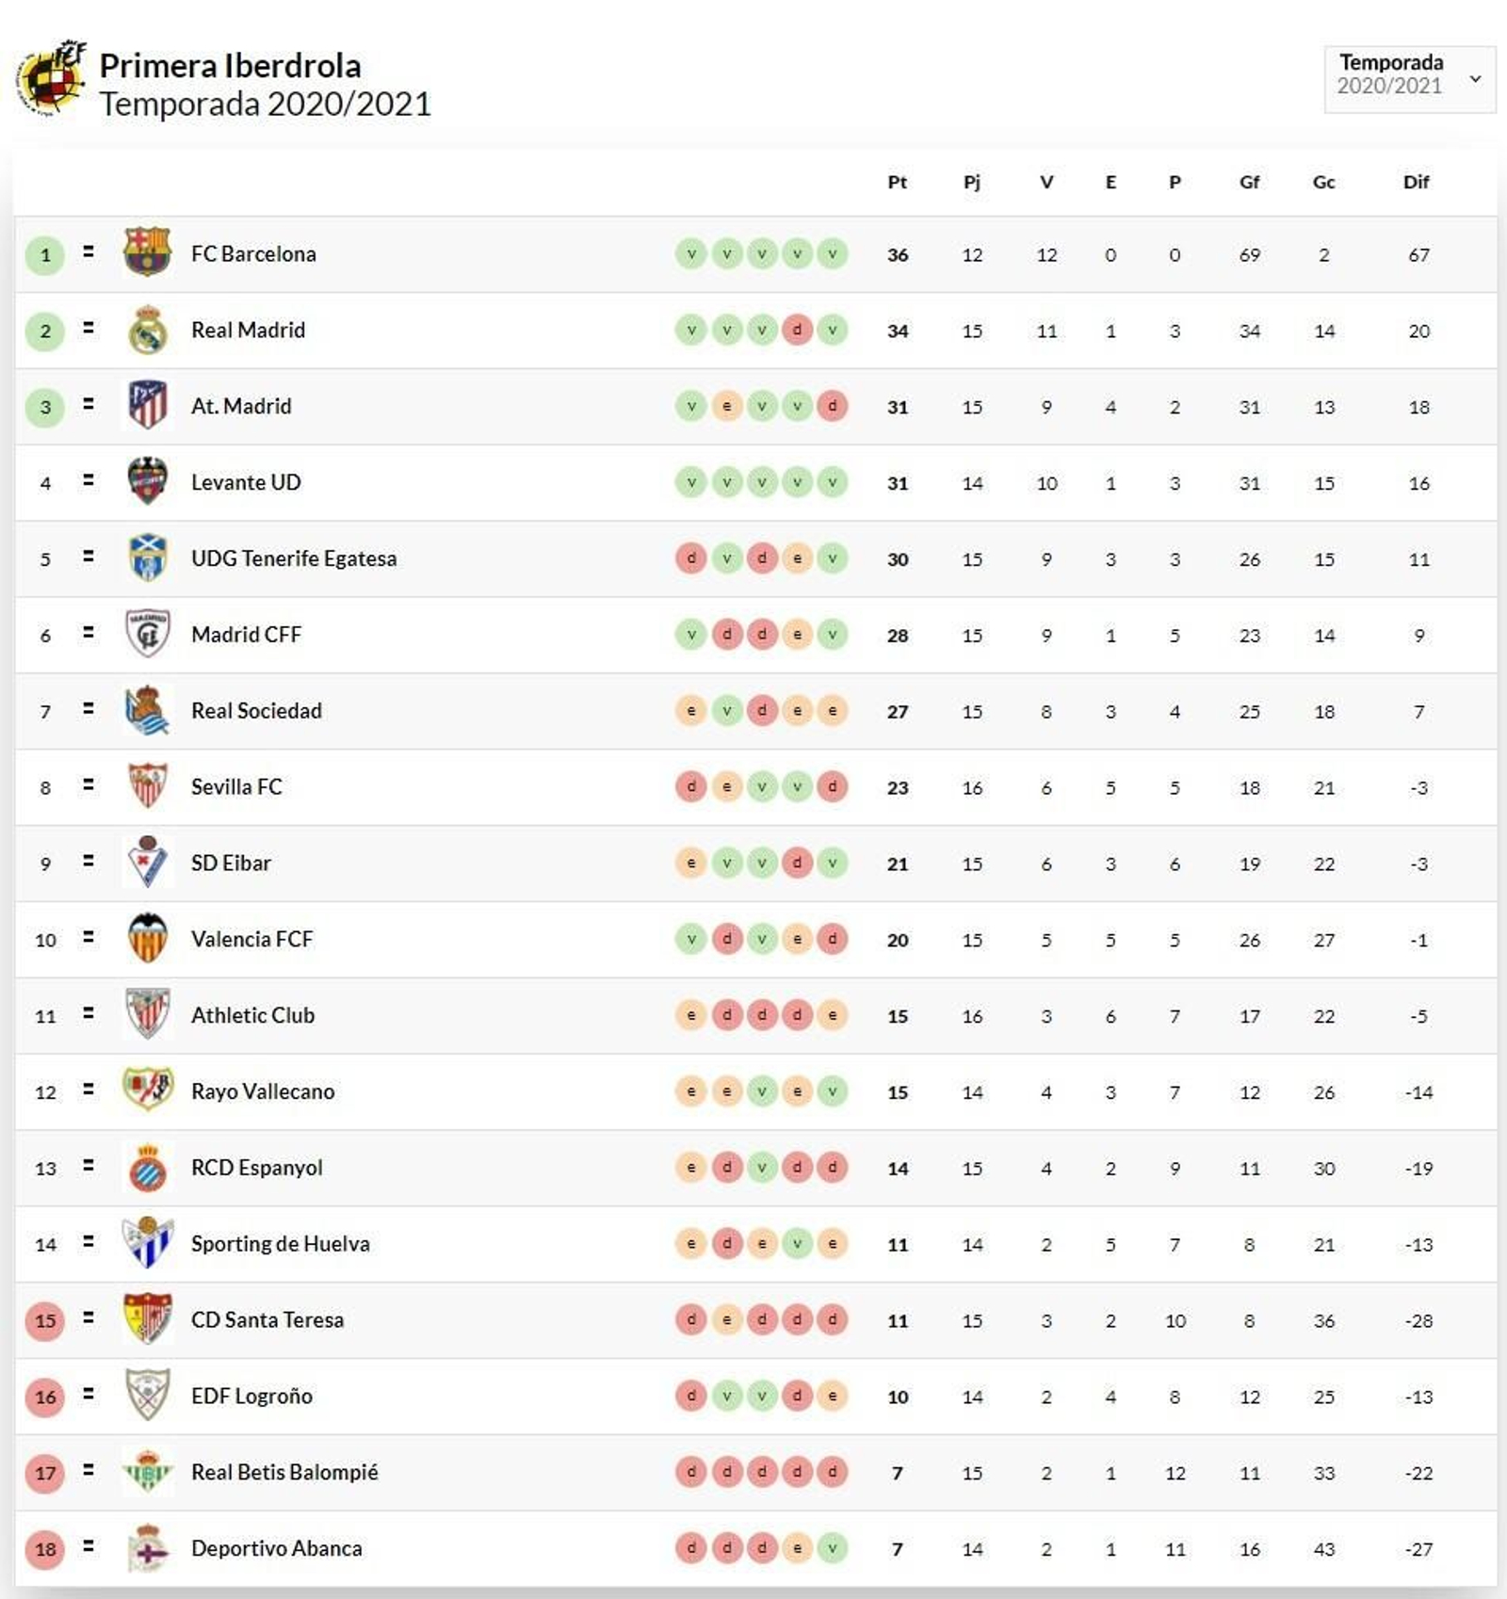The height and width of the screenshot is (1599, 1507).
Task: Open the UDG Tenerife Egatesa team link
Action: pyautogui.click(x=294, y=558)
